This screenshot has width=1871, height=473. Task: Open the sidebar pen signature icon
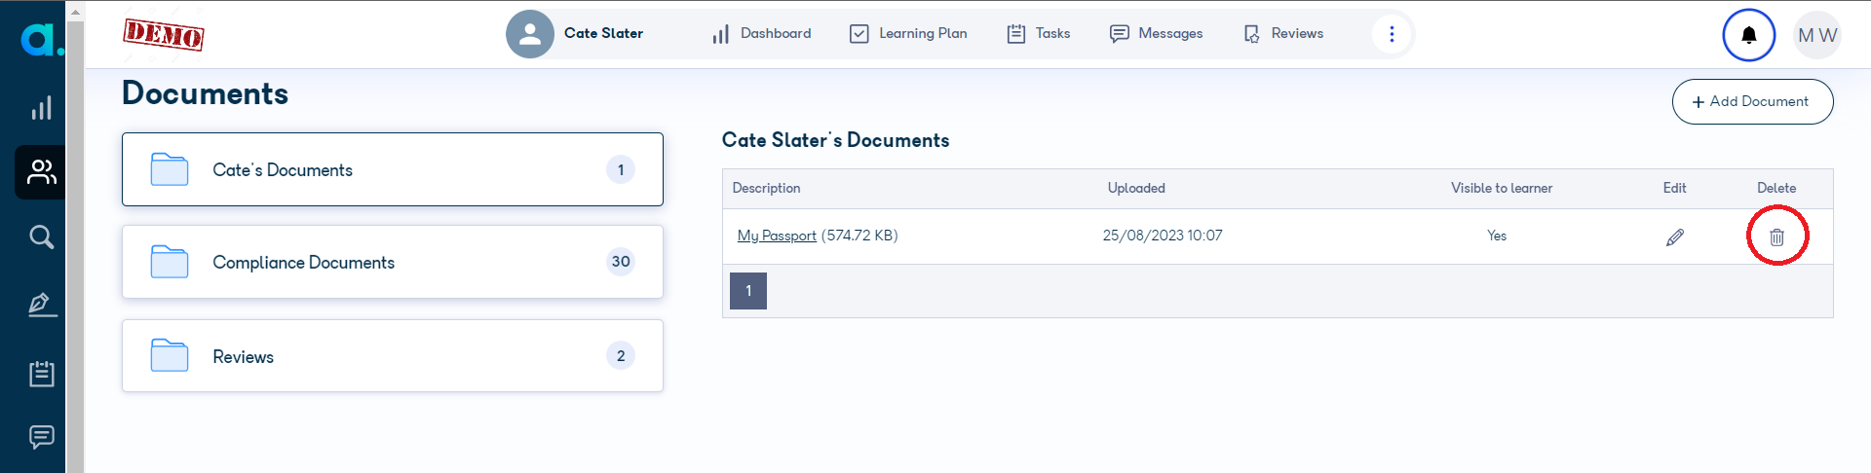tap(41, 305)
